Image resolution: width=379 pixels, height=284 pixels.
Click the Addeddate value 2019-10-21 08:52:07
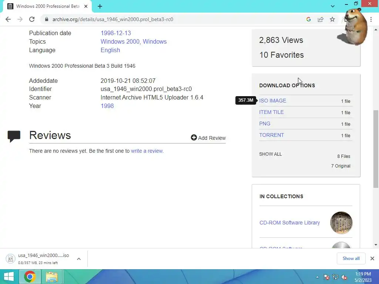coord(128,81)
